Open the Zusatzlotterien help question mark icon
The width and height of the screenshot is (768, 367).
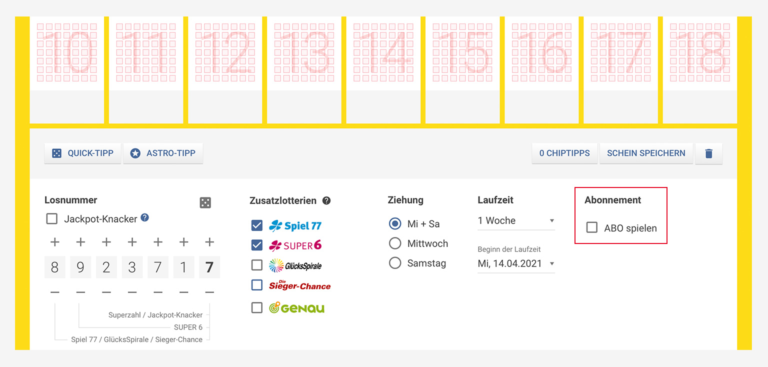pos(326,200)
